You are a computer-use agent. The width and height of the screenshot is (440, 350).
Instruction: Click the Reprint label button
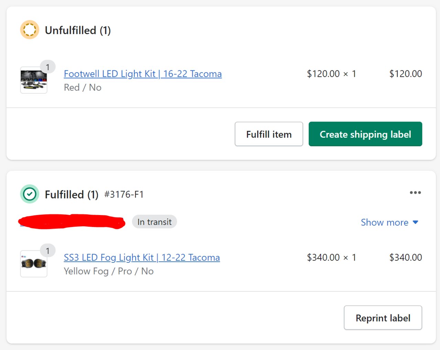(383, 318)
